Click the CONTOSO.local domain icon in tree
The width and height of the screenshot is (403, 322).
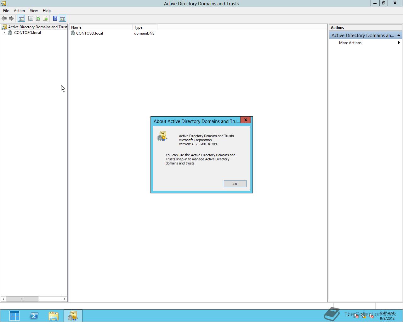click(10, 33)
